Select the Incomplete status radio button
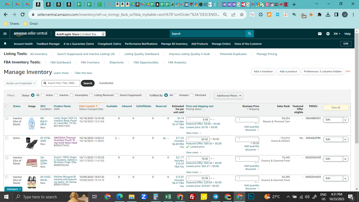Viewport: 359px width, 202px height. tap(71, 95)
